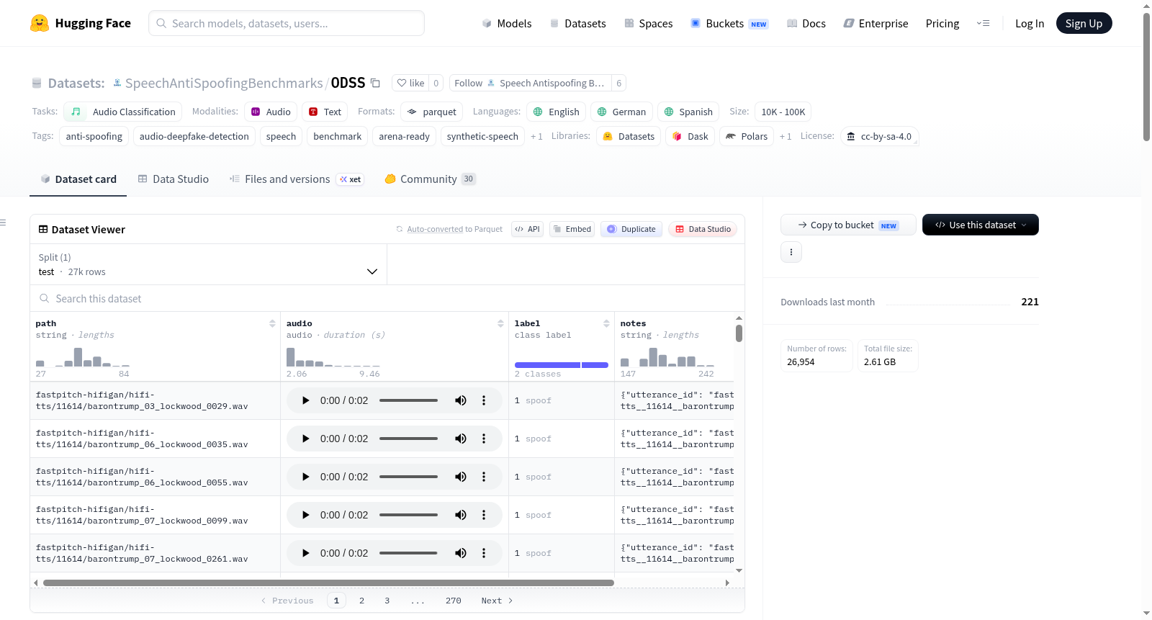1152x620 pixels.
Task: Expand the Use this dataset dropdown
Action: pyautogui.click(x=981, y=225)
